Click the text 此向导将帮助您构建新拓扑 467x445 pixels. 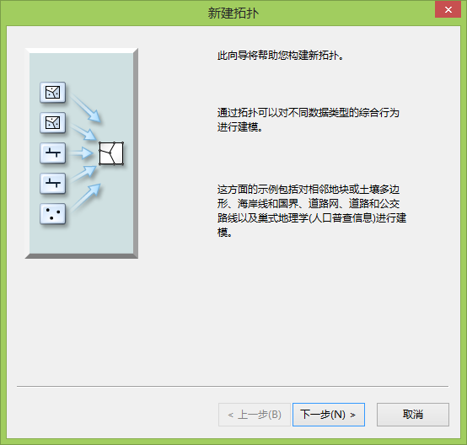pos(280,56)
